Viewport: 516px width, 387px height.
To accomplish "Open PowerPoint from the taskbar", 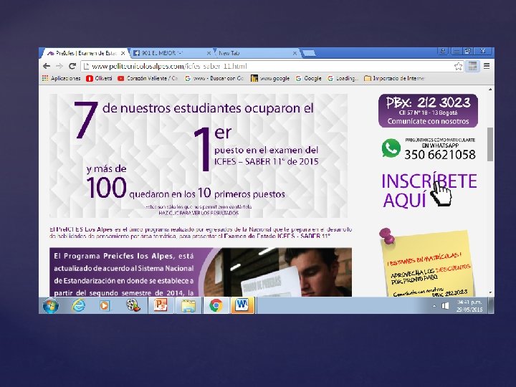I will 161,305.
